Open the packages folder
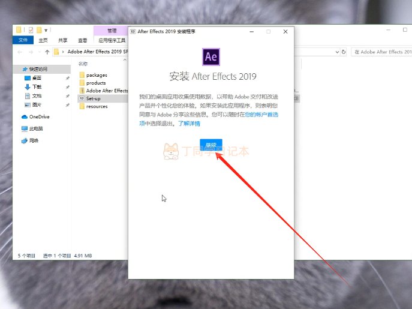This screenshot has width=412, height=309. (x=96, y=75)
